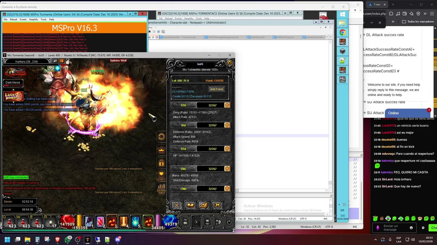437x245 pixels.
Task: Click the power button icon in game bar
Action: [229, 223]
